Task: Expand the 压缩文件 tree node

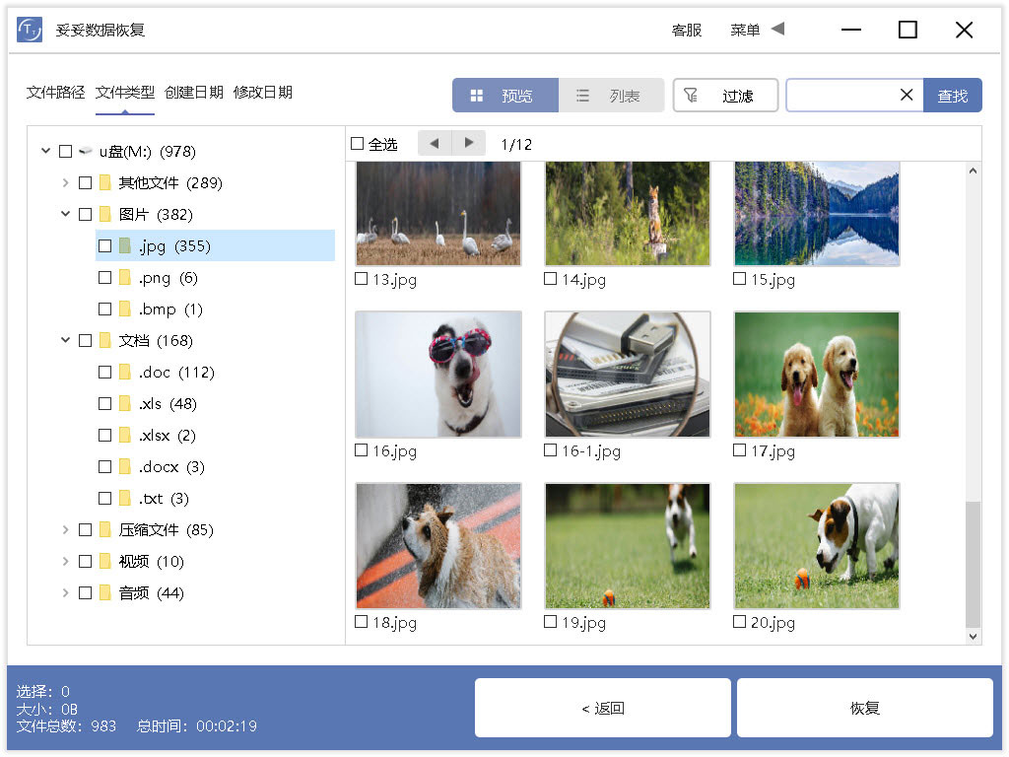Action: 65,529
